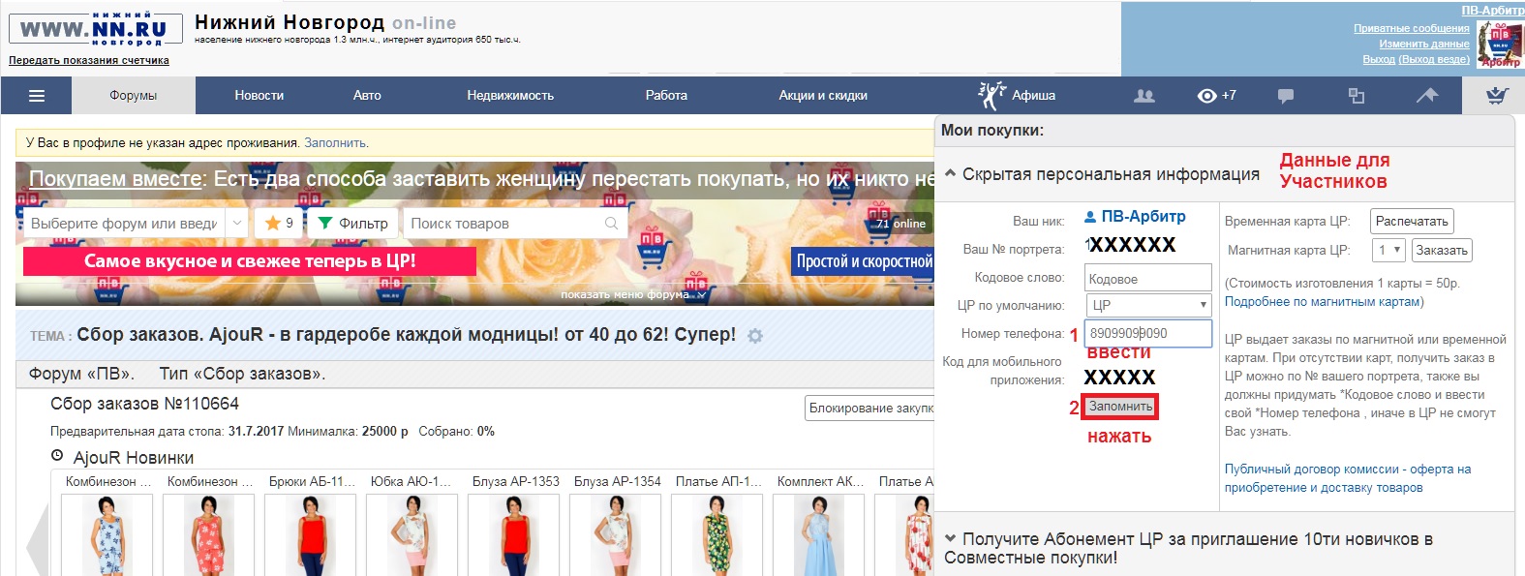Click the up arrow icon in navbar
The image size is (1525, 576).
point(1427,95)
